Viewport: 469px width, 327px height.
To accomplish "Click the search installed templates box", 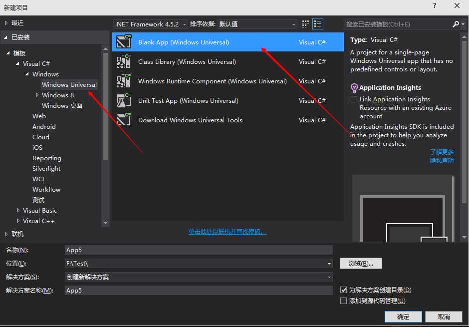I will coord(398,24).
